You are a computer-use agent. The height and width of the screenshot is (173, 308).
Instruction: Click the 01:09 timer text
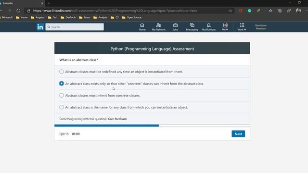(x=76, y=134)
